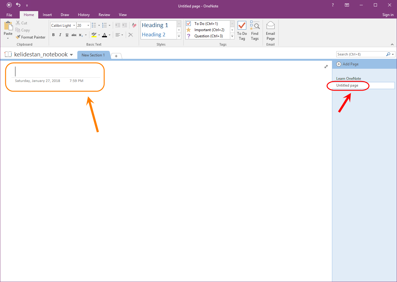Increase indent position
The height and width of the screenshot is (282, 397).
point(124,25)
